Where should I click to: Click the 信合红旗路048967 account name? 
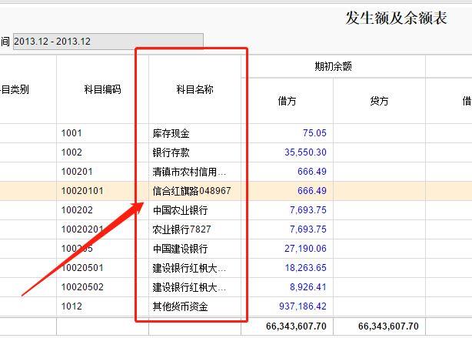point(191,191)
